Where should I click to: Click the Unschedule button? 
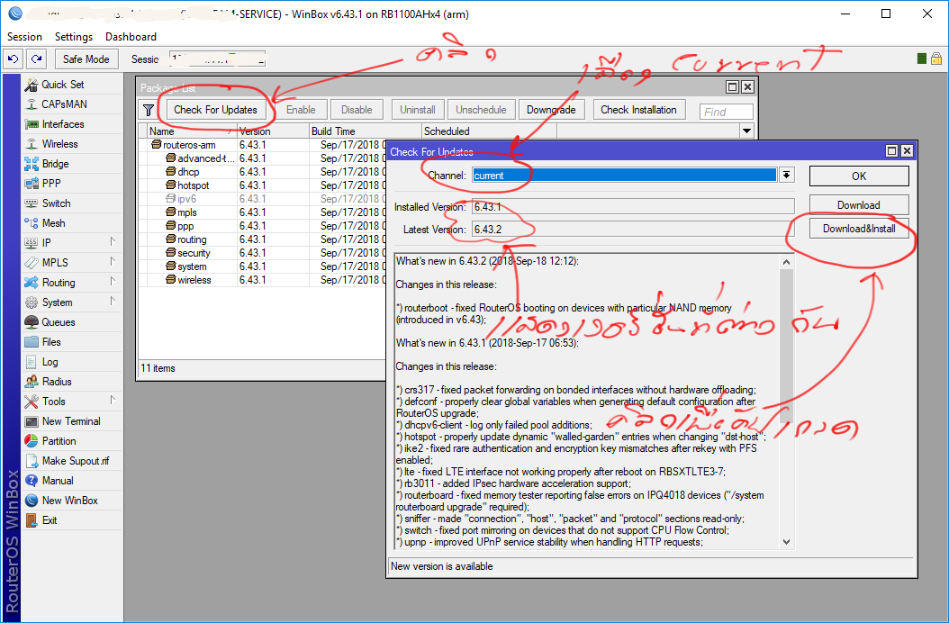coord(481,110)
